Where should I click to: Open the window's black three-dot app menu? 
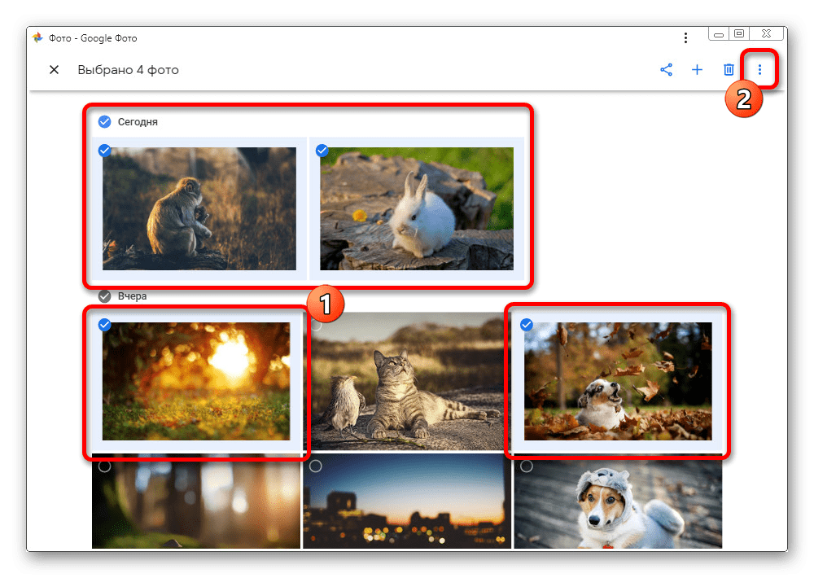[685, 38]
